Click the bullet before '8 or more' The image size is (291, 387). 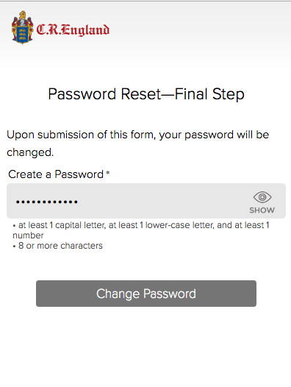pos(14,246)
